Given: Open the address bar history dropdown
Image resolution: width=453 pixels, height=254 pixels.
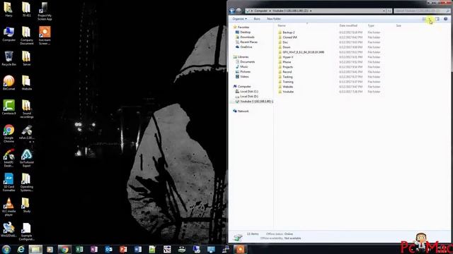Looking at the screenshot, I should pyautogui.click(x=384, y=11).
